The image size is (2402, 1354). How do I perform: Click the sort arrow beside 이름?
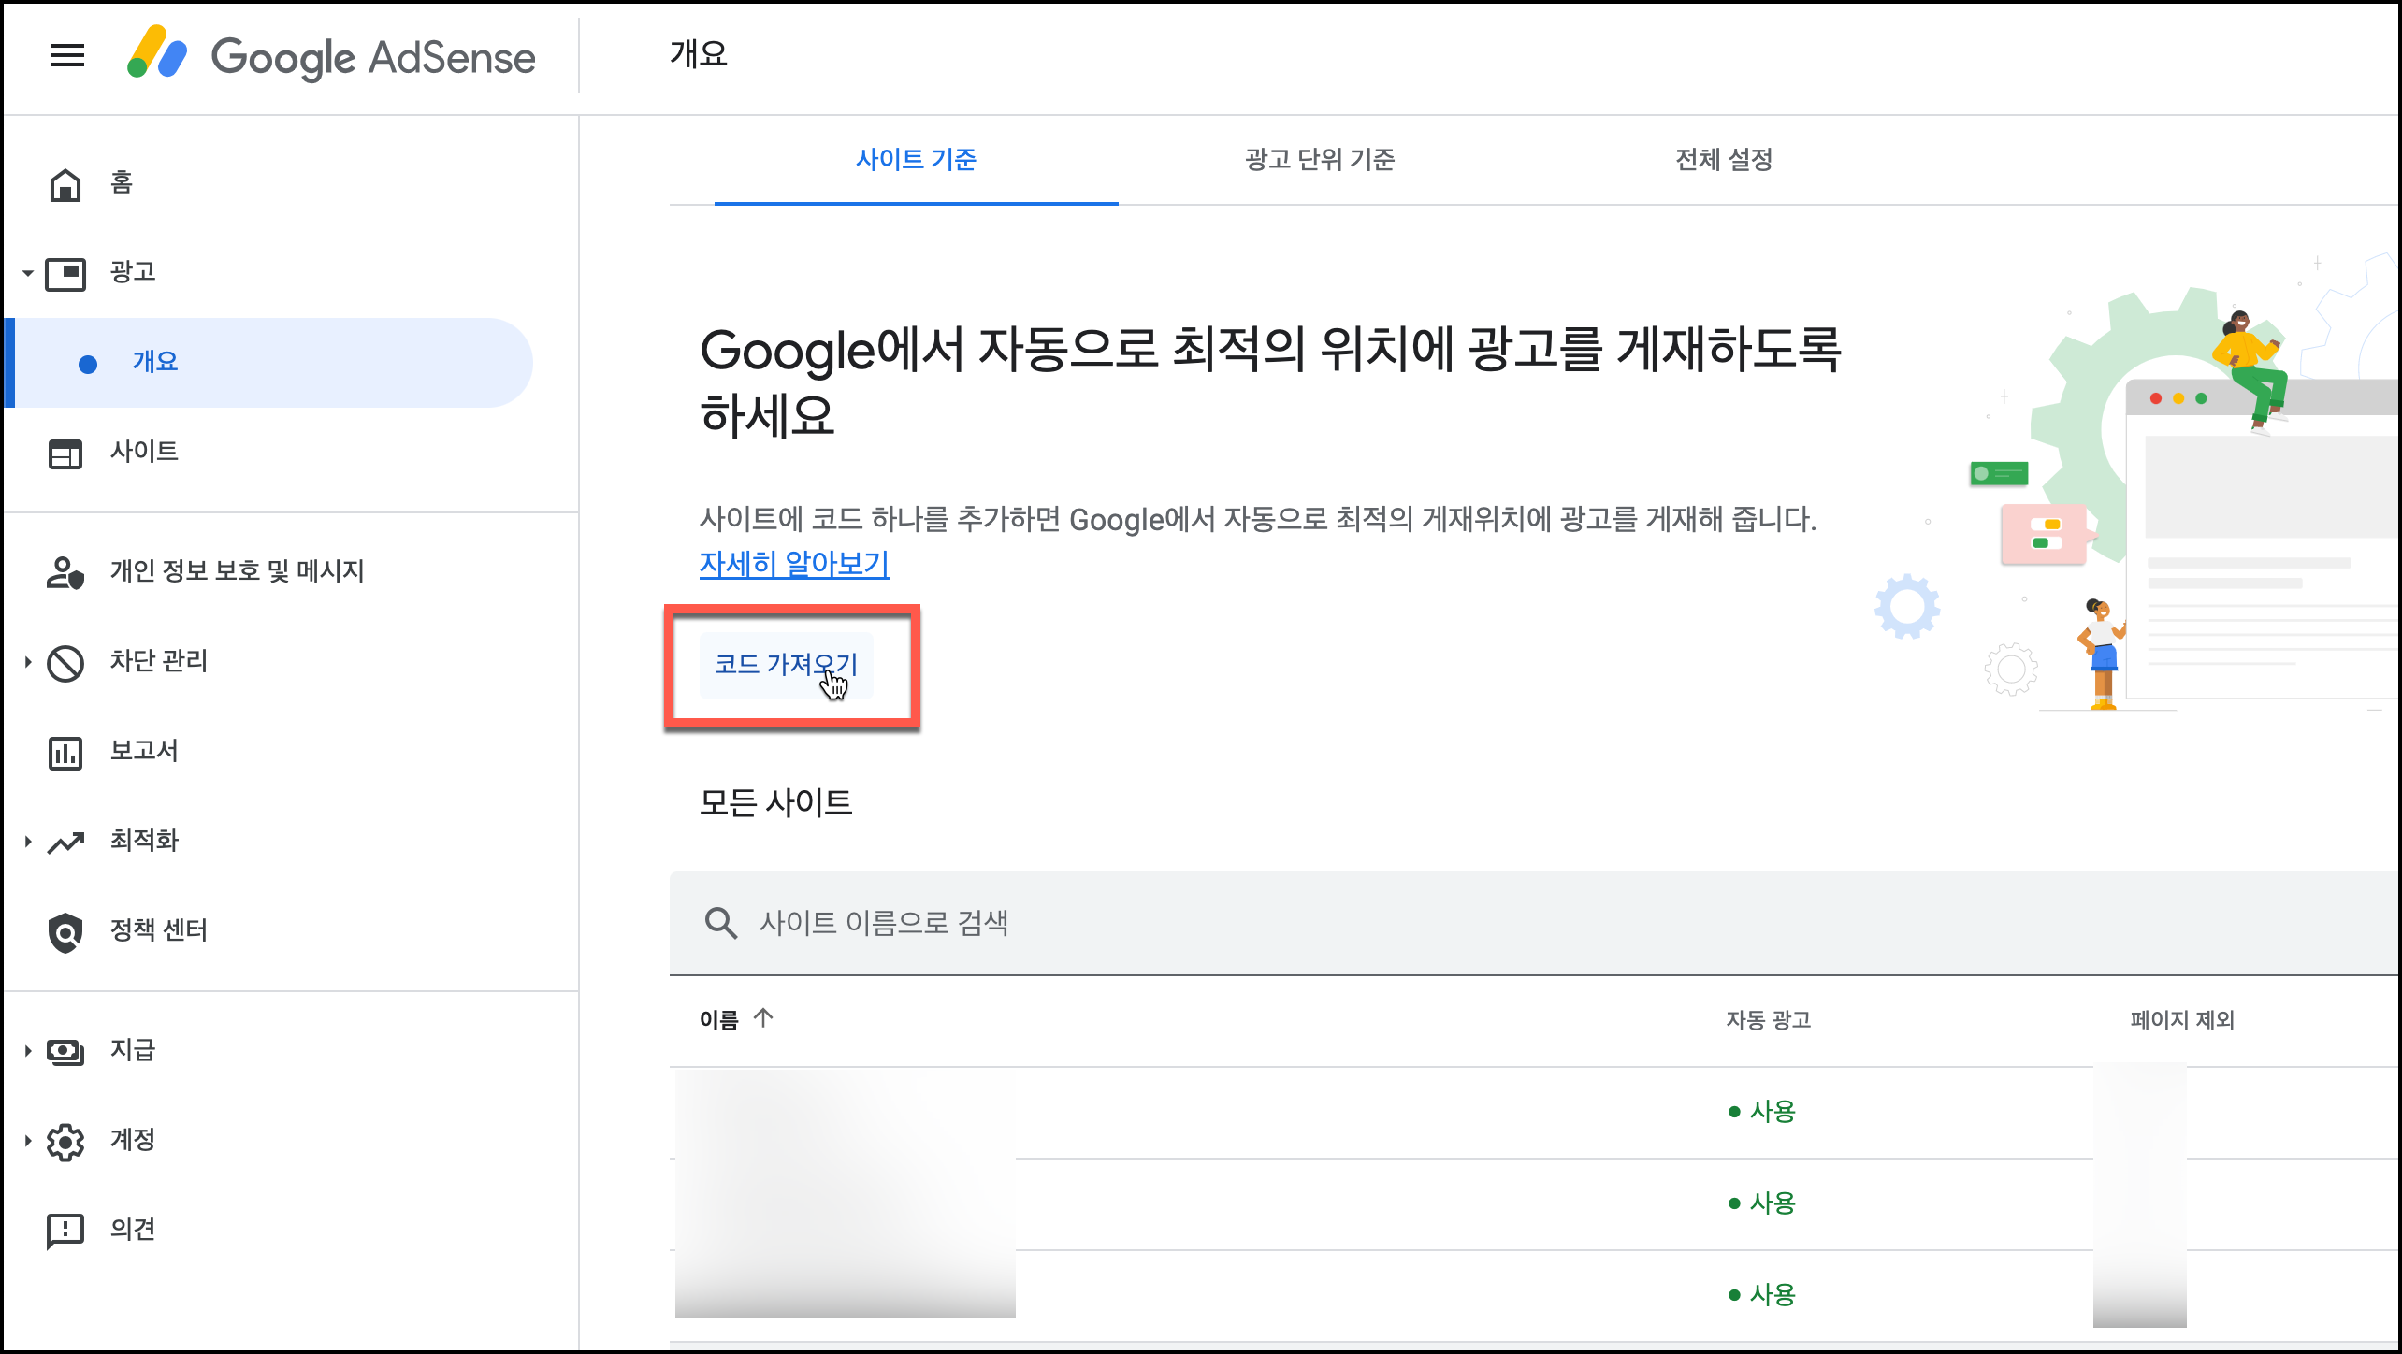pos(763,1017)
